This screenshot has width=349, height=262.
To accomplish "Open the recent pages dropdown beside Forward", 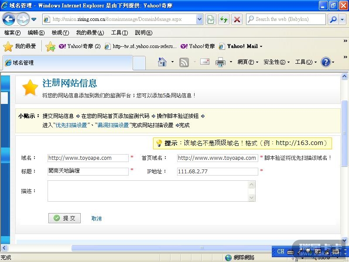I will [34, 19].
